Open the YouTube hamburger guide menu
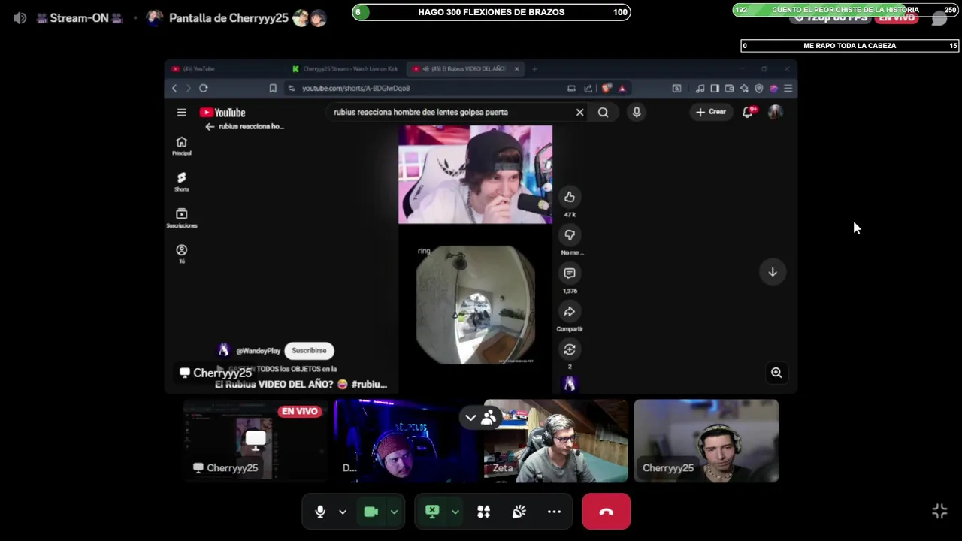This screenshot has height=541, width=962. tap(181, 112)
